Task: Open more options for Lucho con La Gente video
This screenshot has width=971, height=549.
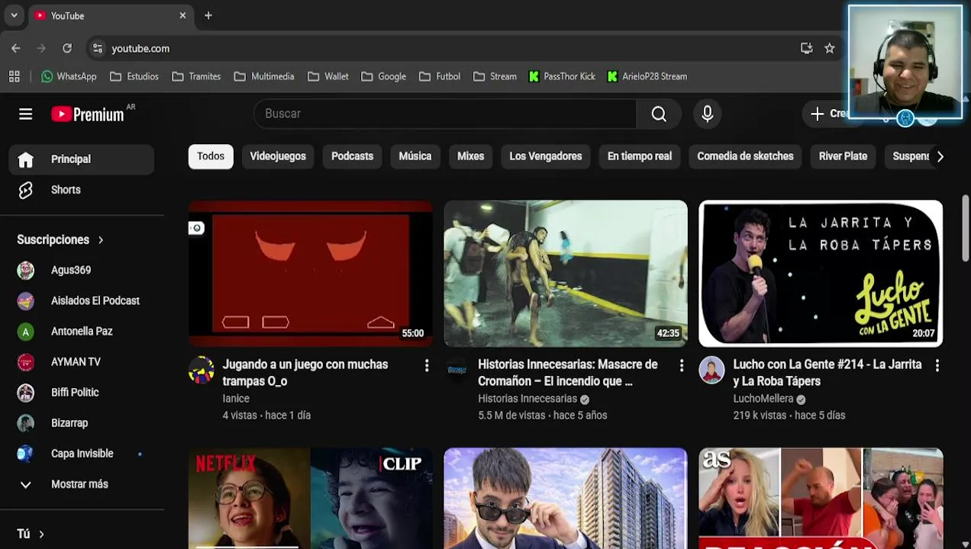Action: 937,366
